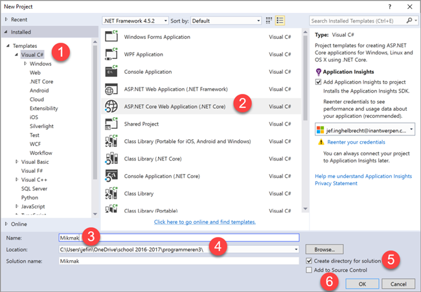The image size is (421, 292).
Task: Select the Cloud template category
Action: click(37, 99)
